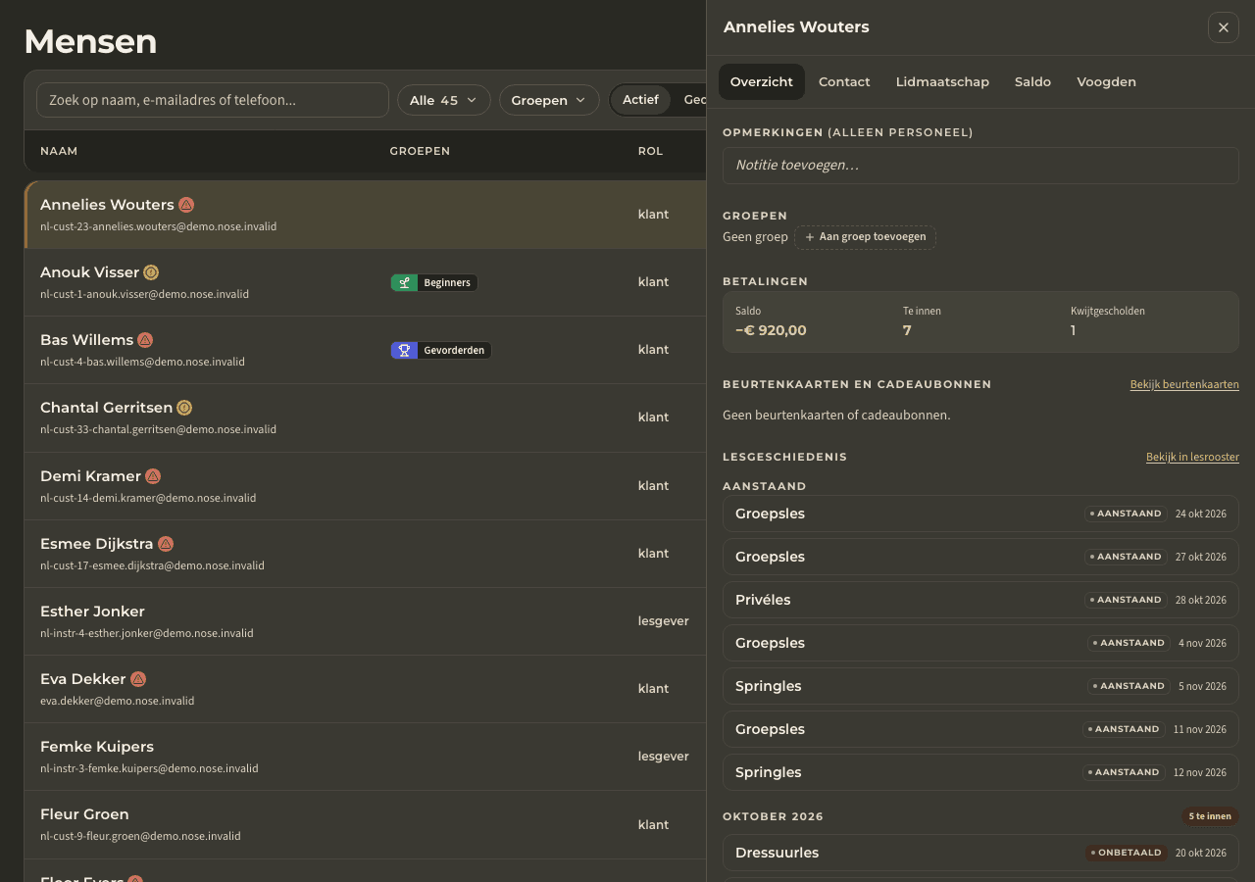Focus the Notitie toevoegen notes field
This screenshot has height=882, width=1255.
pos(980,166)
